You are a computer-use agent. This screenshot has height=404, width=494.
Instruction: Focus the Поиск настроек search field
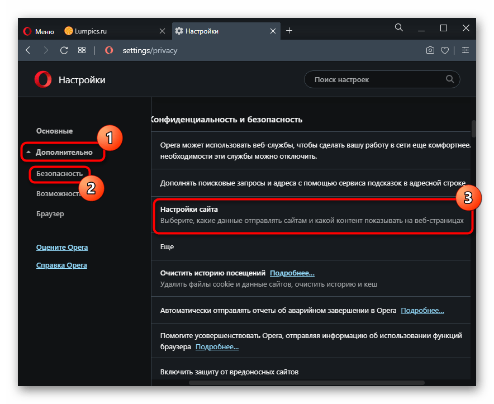click(377, 80)
